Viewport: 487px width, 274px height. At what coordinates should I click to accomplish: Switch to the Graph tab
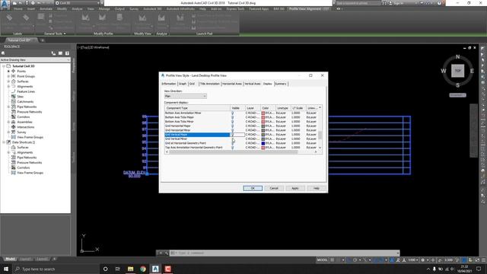tap(183, 84)
